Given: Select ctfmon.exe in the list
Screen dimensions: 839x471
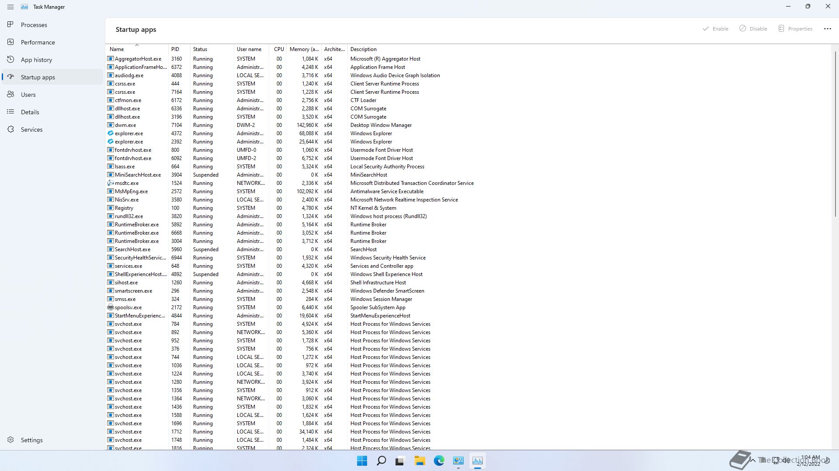Looking at the screenshot, I should pyautogui.click(x=468, y=100).
